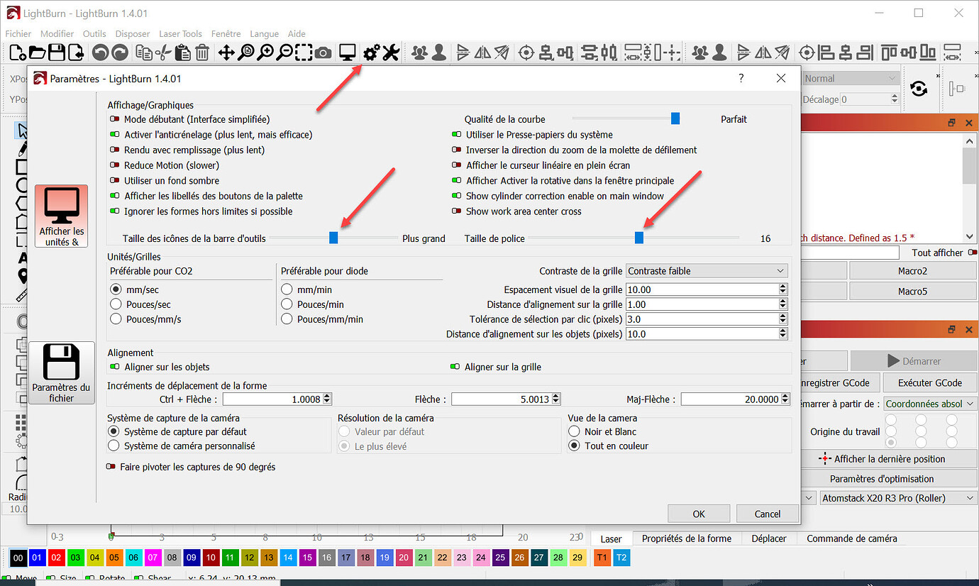Adjust the Taille de police slider
The height and width of the screenshot is (586, 979).
pos(638,238)
